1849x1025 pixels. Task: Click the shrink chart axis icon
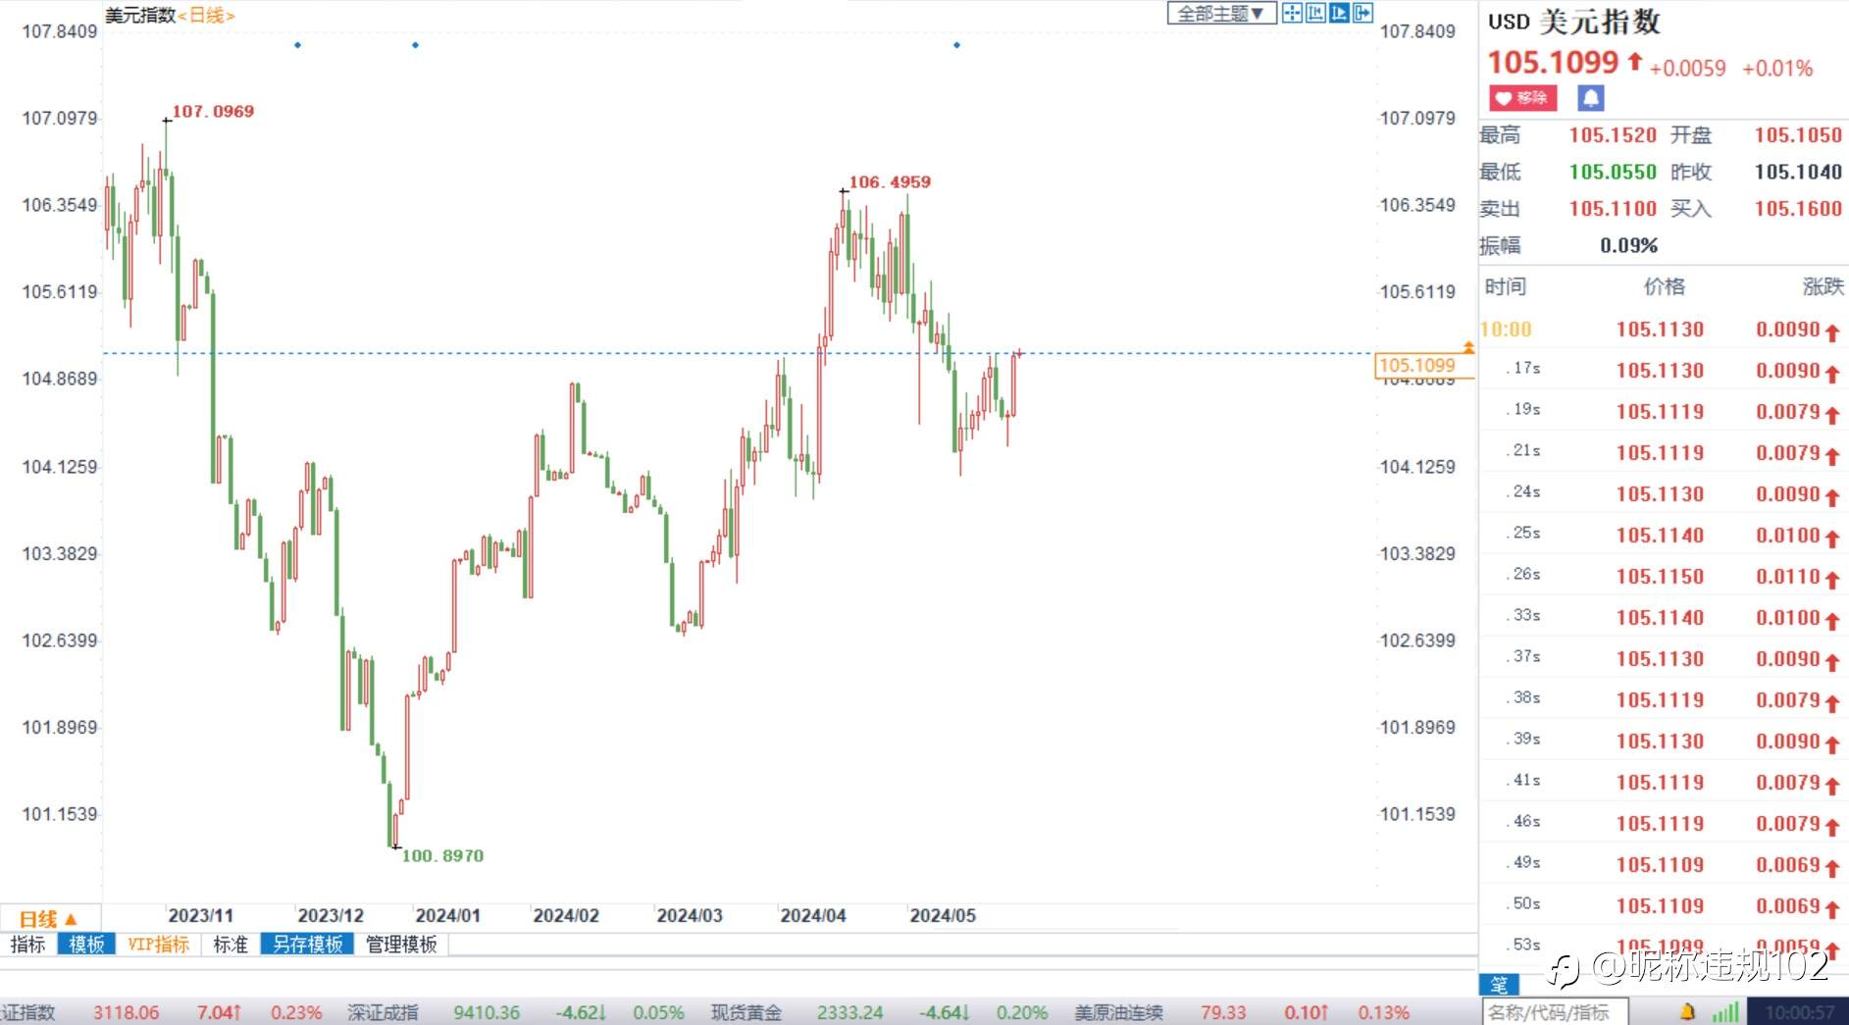pos(1315,13)
